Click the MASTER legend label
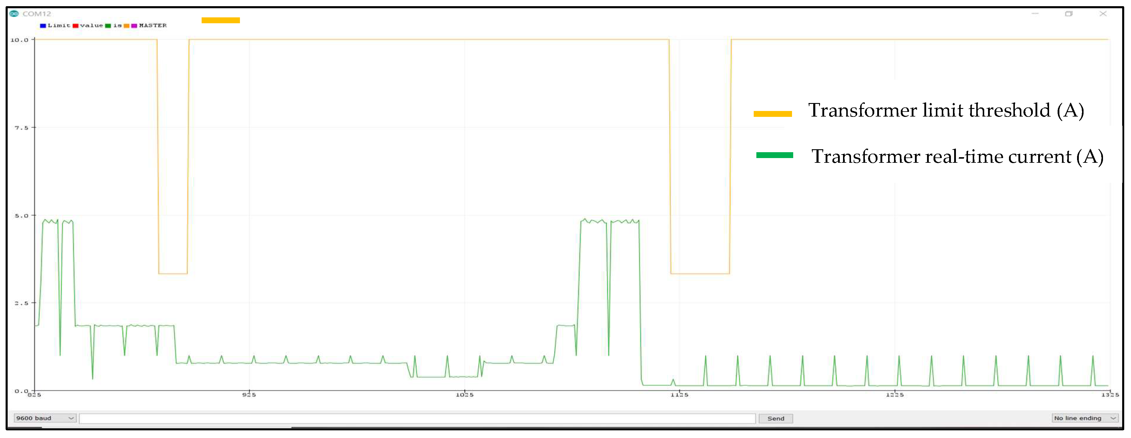1131x438 pixels. 153,25
